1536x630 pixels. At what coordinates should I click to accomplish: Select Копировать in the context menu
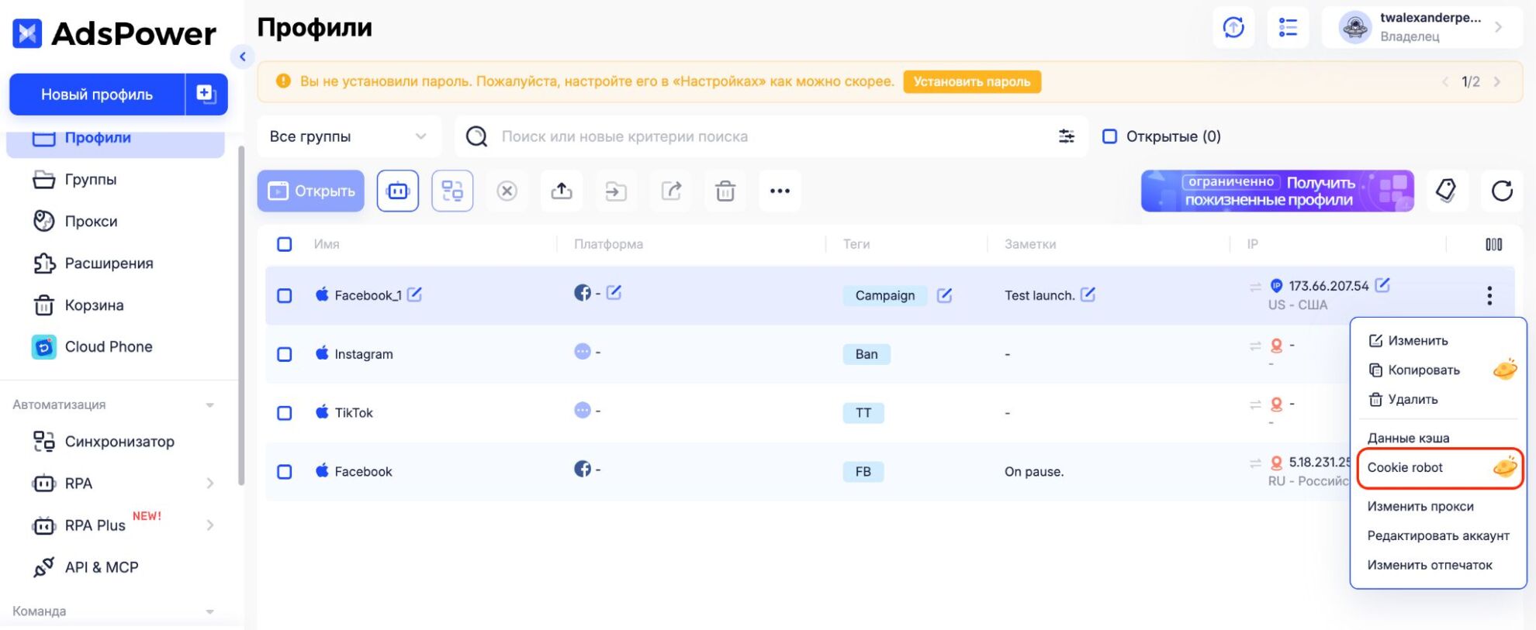coord(1414,370)
